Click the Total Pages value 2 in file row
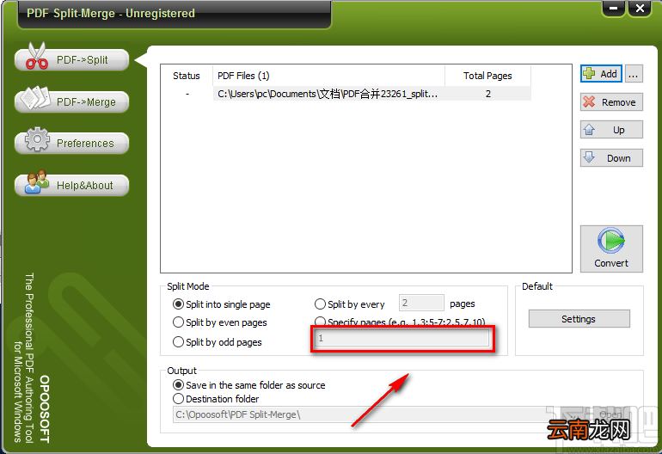Screen dimensions: 662x454 coord(488,94)
